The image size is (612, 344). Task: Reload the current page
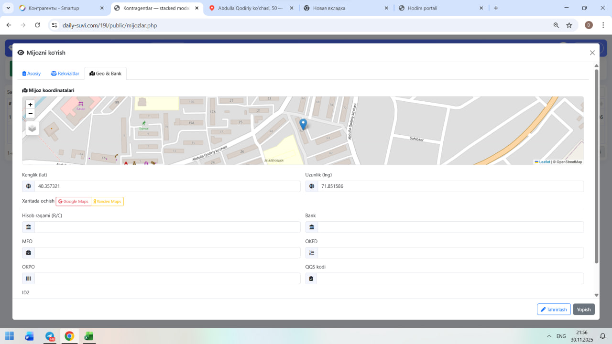37,25
